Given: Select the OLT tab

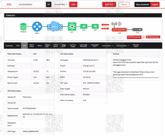Looking at the screenshot, I should tap(24, 46).
